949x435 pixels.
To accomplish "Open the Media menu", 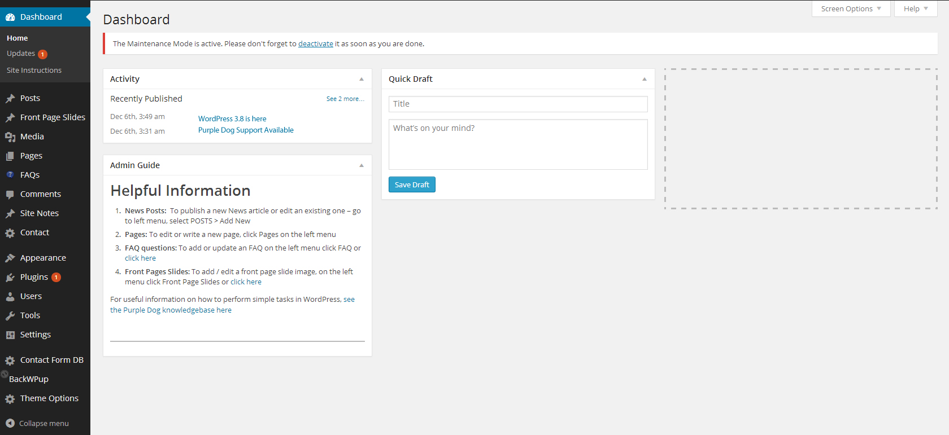I will [32, 137].
